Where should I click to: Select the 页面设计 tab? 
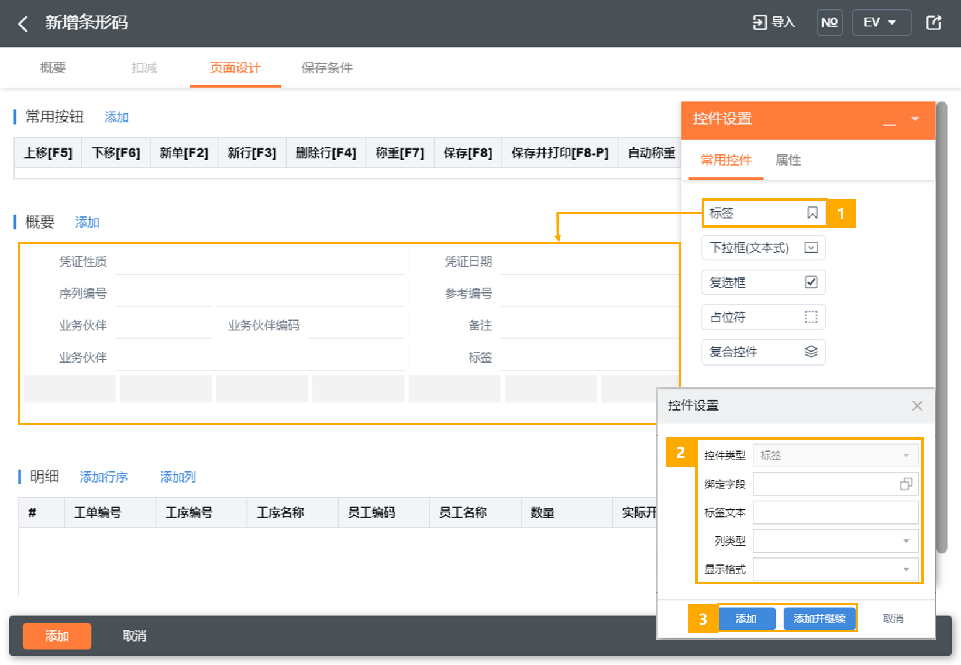coord(235,68)
